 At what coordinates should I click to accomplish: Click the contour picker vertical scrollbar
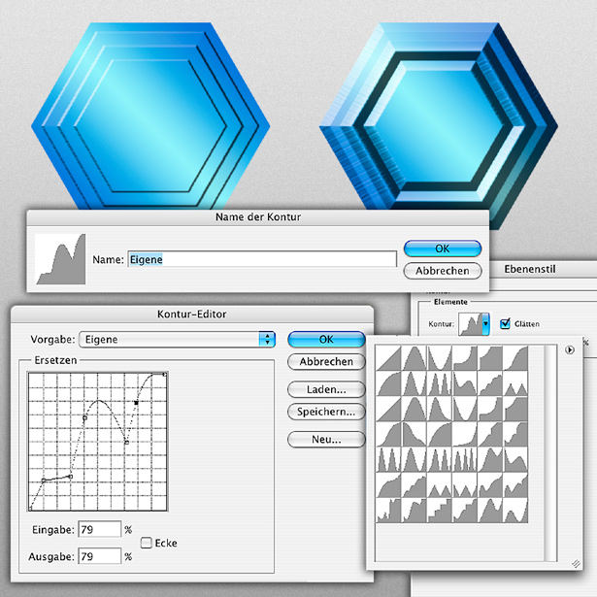[x=550, y=452]
